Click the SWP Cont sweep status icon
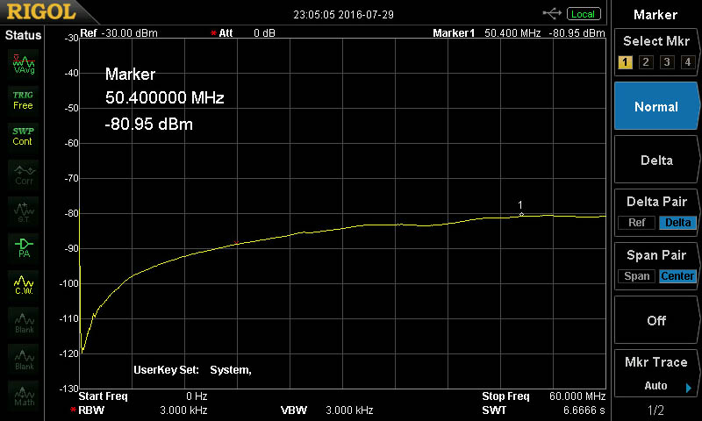 23,136
